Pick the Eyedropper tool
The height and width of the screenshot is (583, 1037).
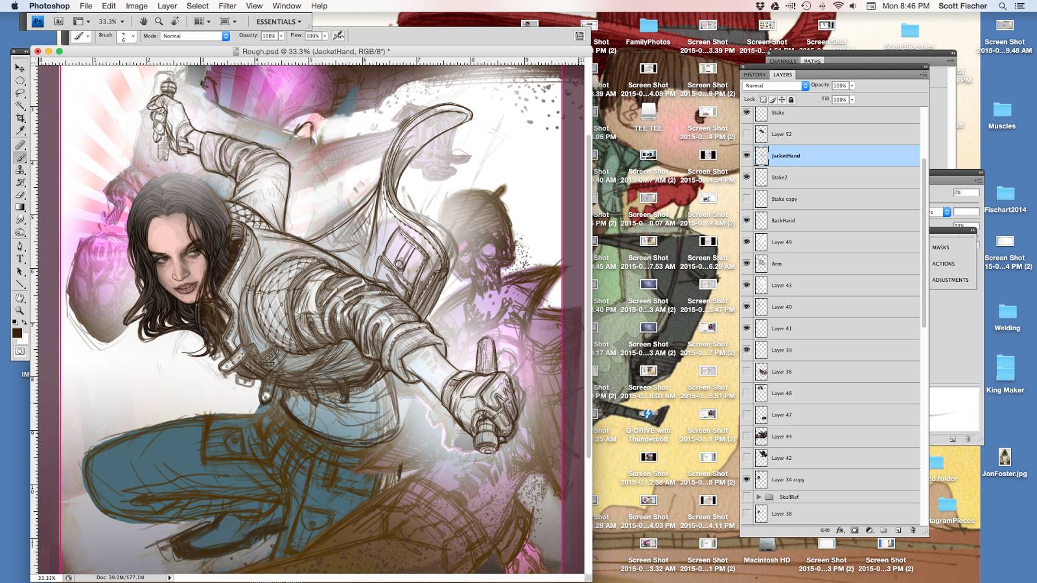point(20,131)
